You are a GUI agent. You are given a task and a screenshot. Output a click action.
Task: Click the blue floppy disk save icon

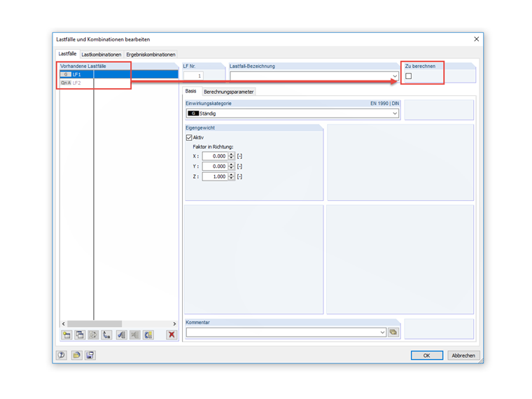[90, 355]
